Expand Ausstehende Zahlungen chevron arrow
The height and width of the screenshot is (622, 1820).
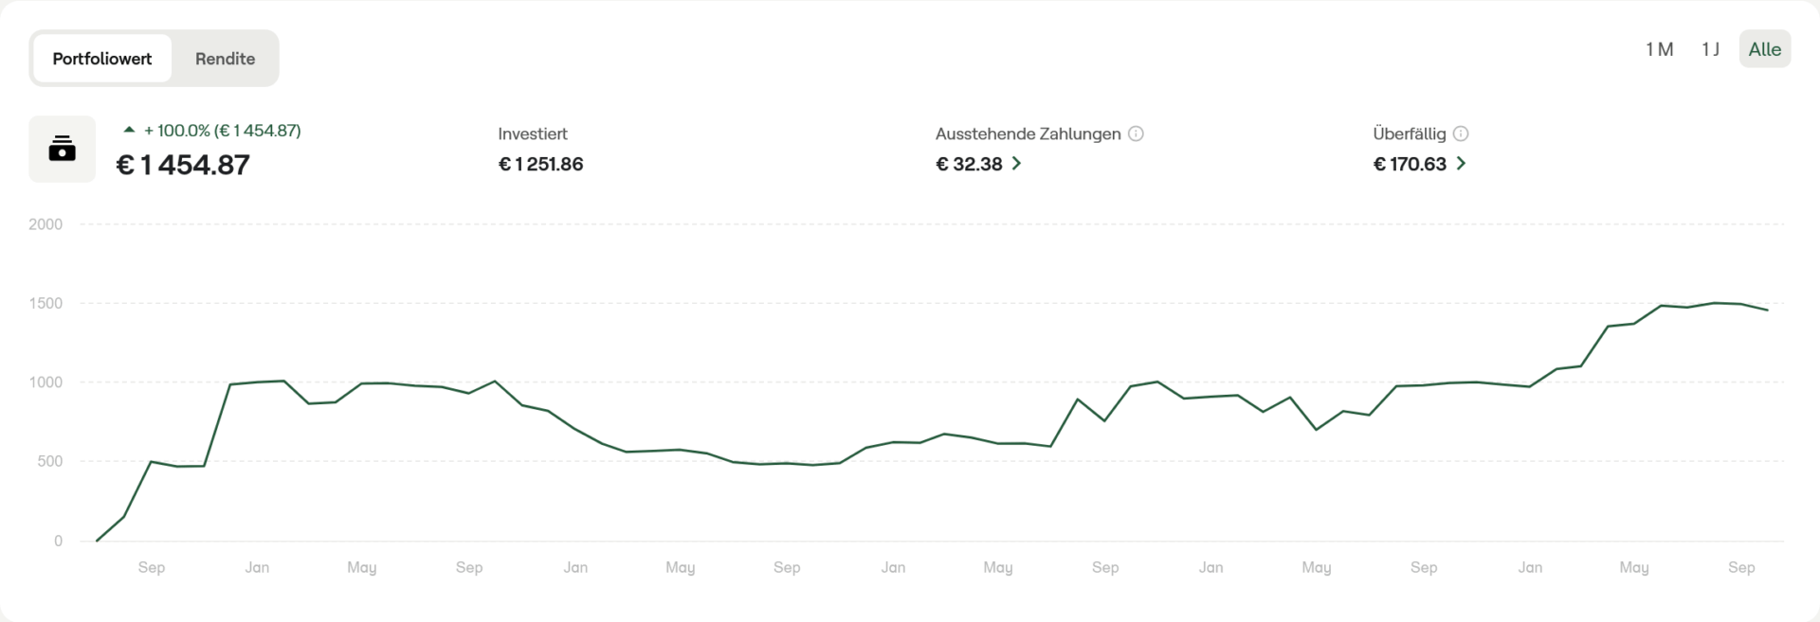1017,164
